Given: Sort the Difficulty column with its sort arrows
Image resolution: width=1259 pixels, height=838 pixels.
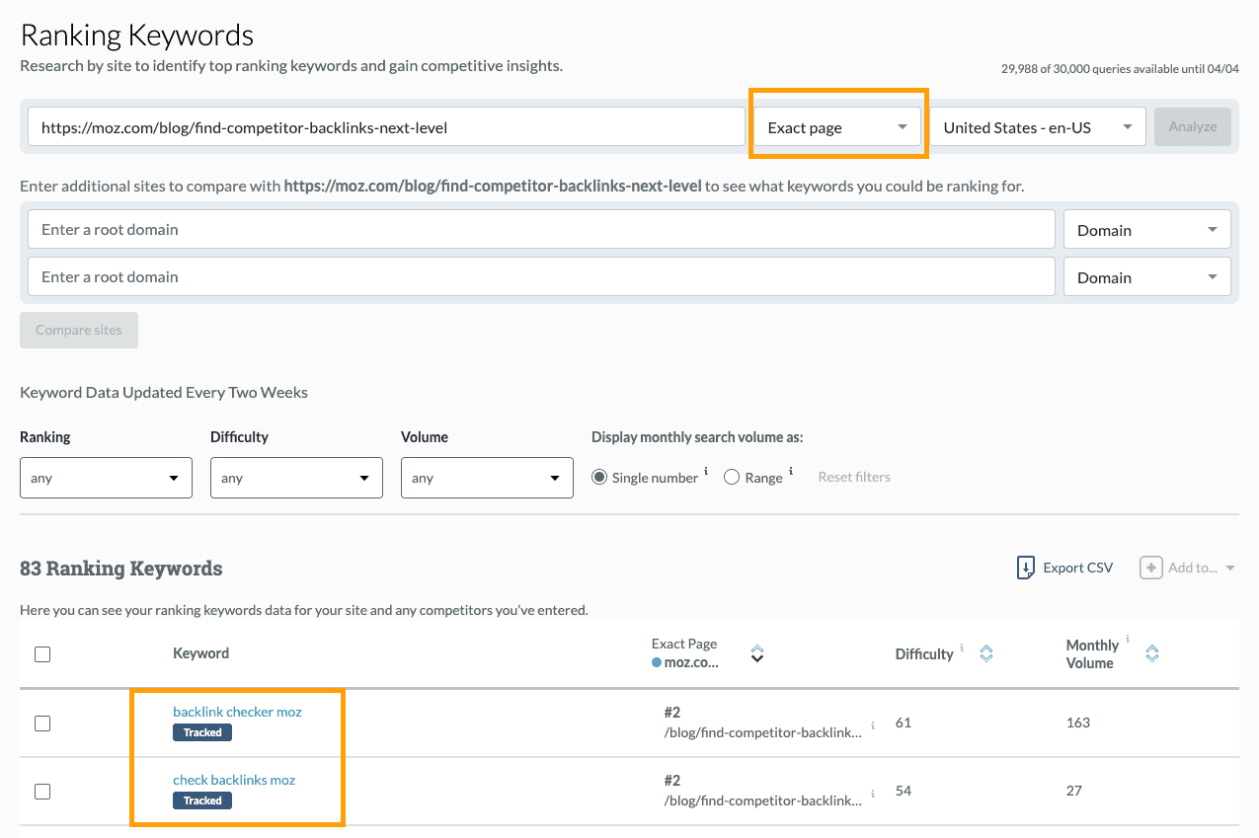Looking at the screenshot, I should [985, 652].
